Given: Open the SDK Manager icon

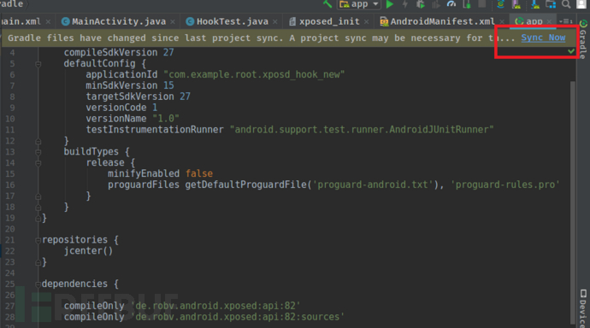Looking at the screenshot, I should point(535,4).
